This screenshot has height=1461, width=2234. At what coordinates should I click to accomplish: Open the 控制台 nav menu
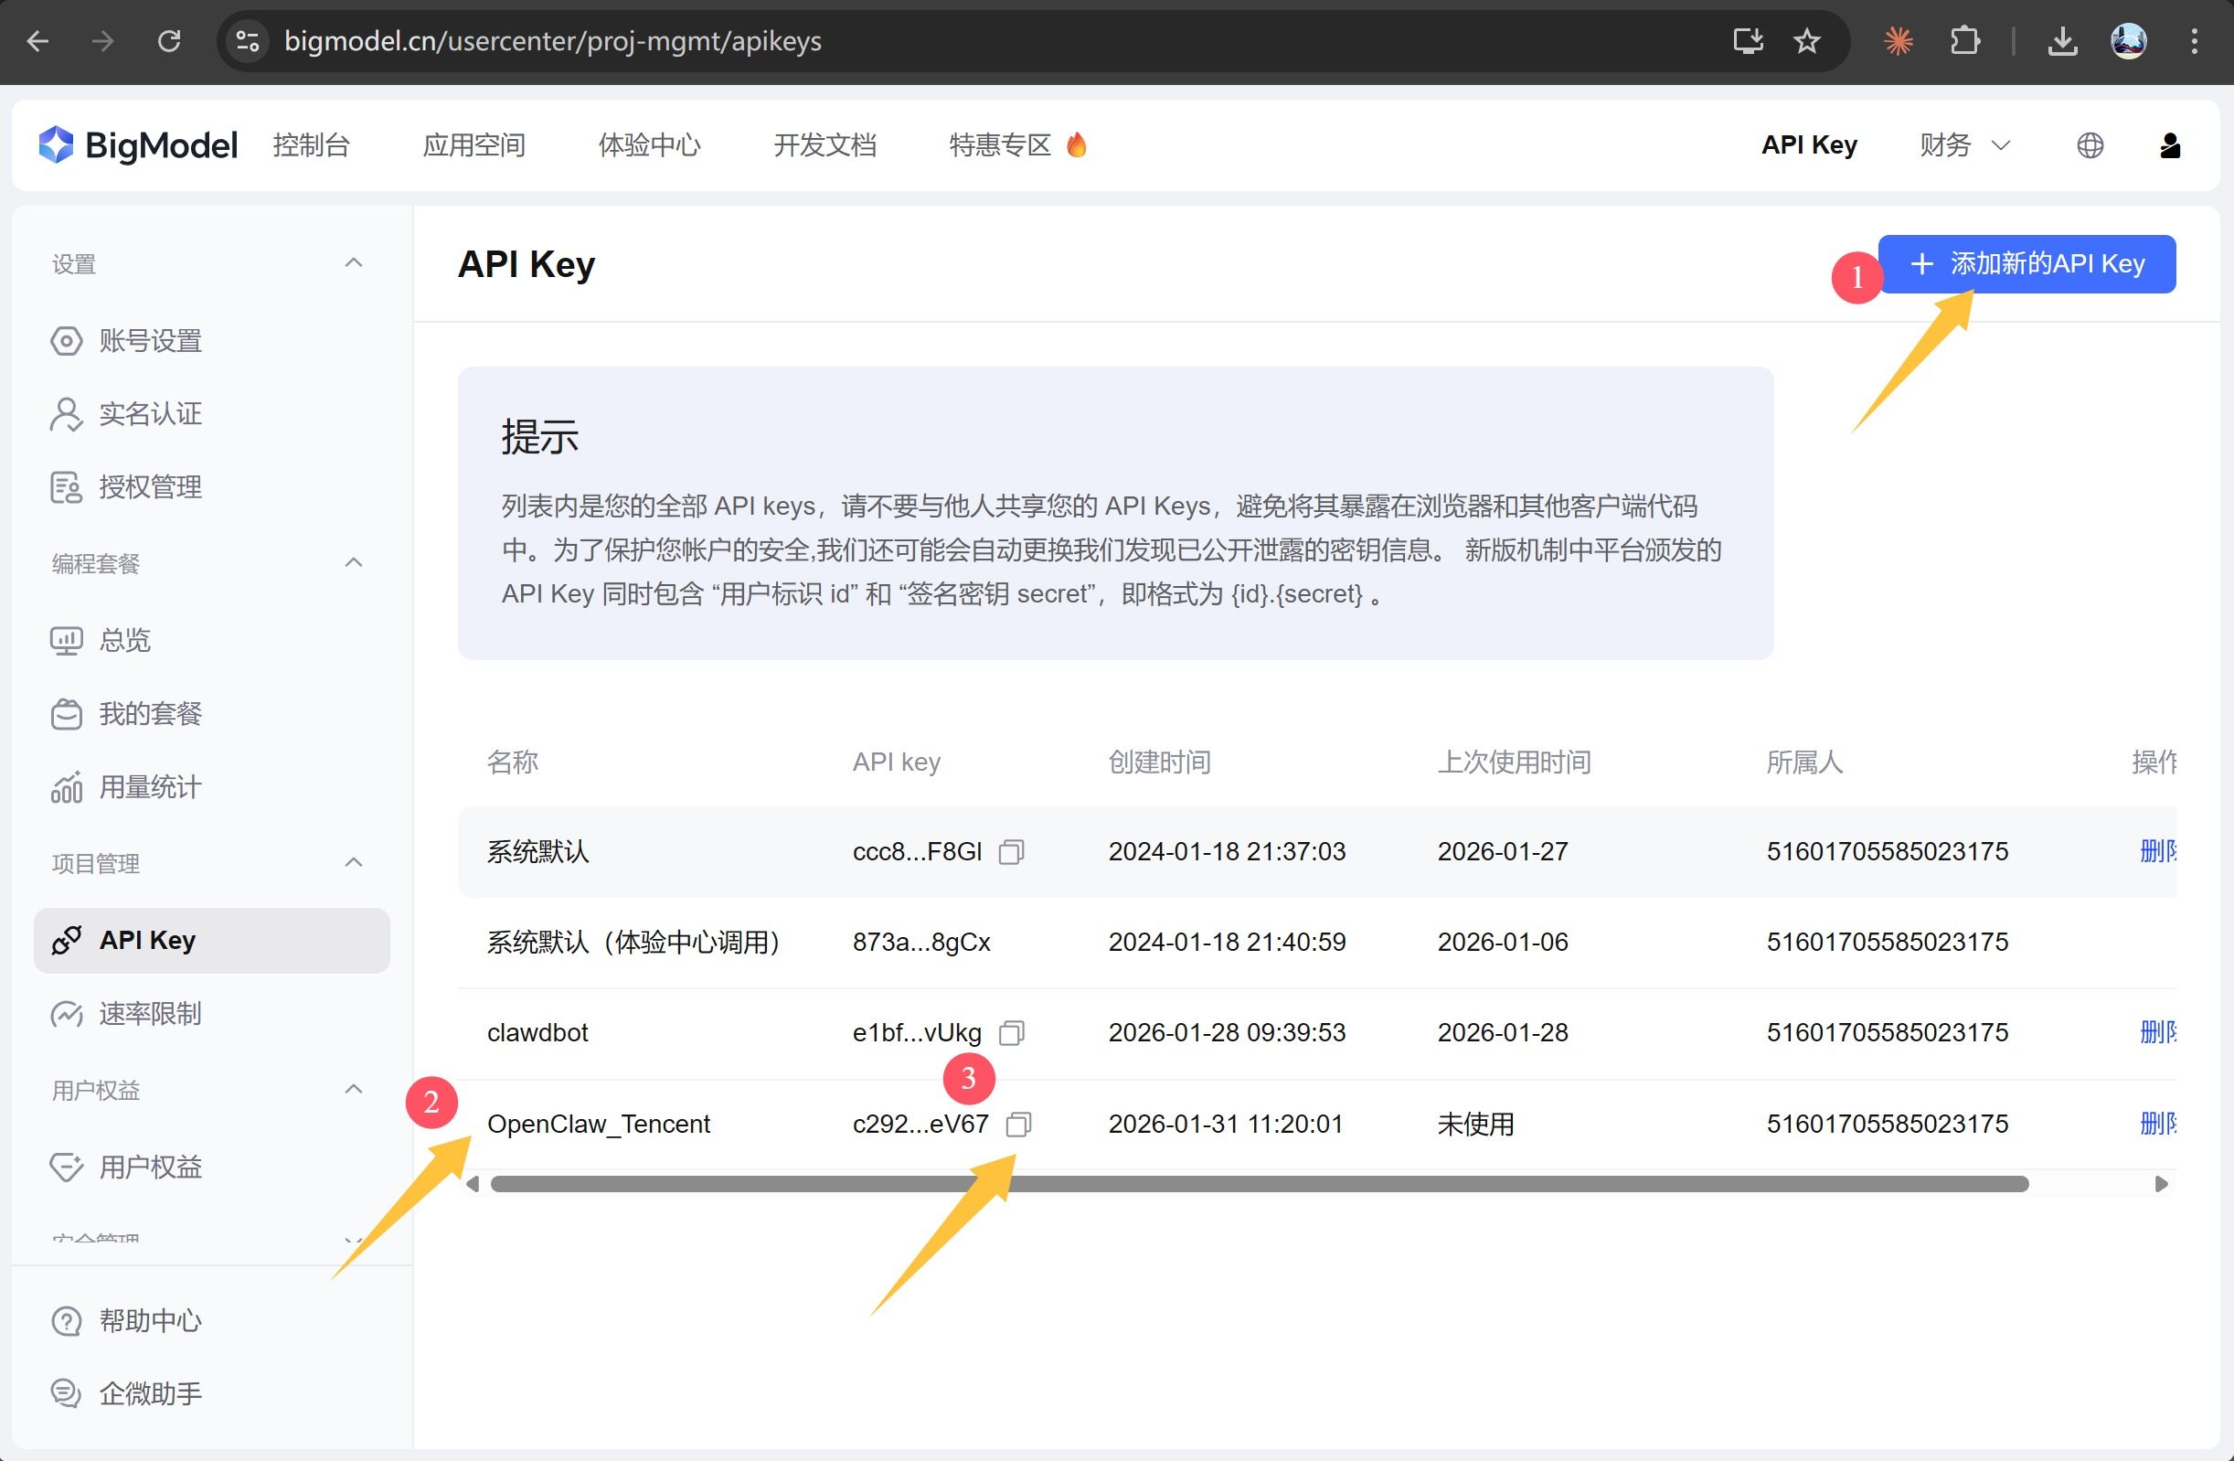pos(311,145)
